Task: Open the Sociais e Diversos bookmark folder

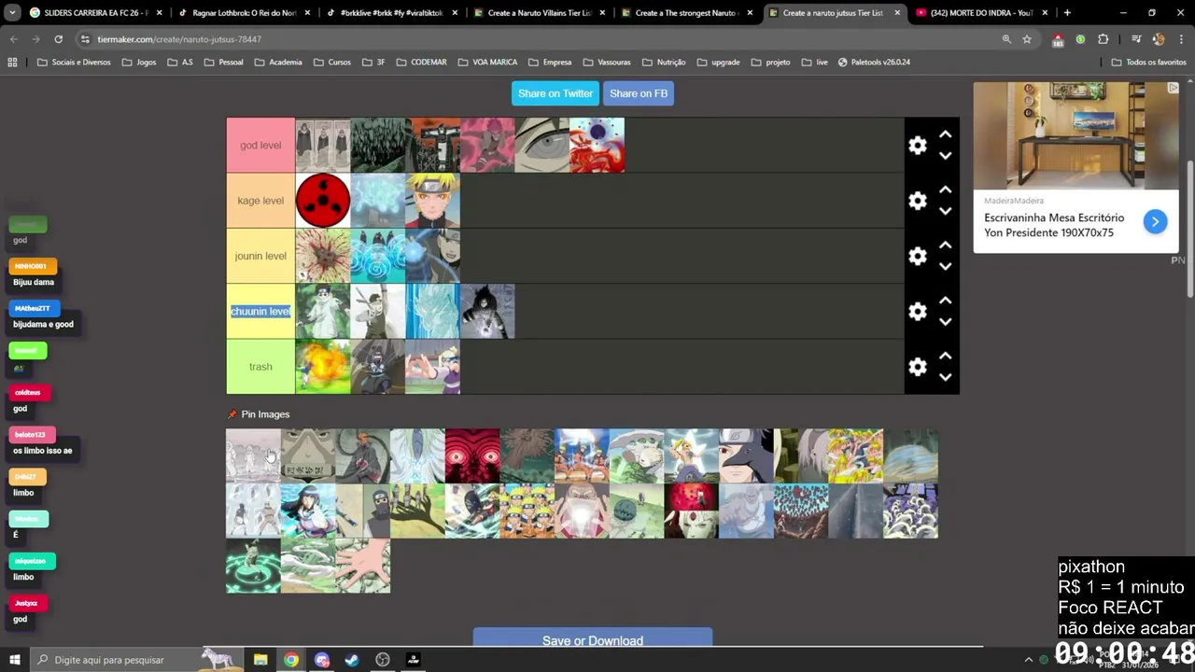Action: point(74,63)
